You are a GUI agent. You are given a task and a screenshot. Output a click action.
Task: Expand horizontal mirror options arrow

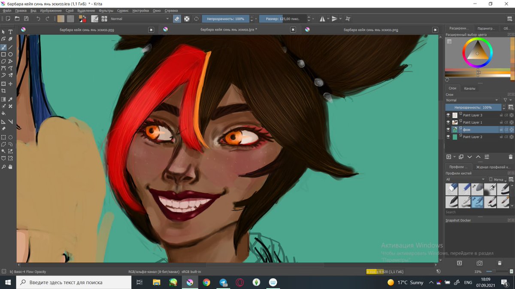328,19
